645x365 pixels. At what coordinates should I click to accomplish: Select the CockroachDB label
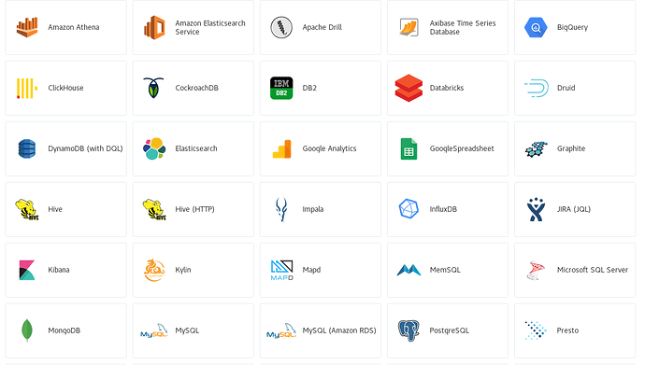tap(196, 88)
